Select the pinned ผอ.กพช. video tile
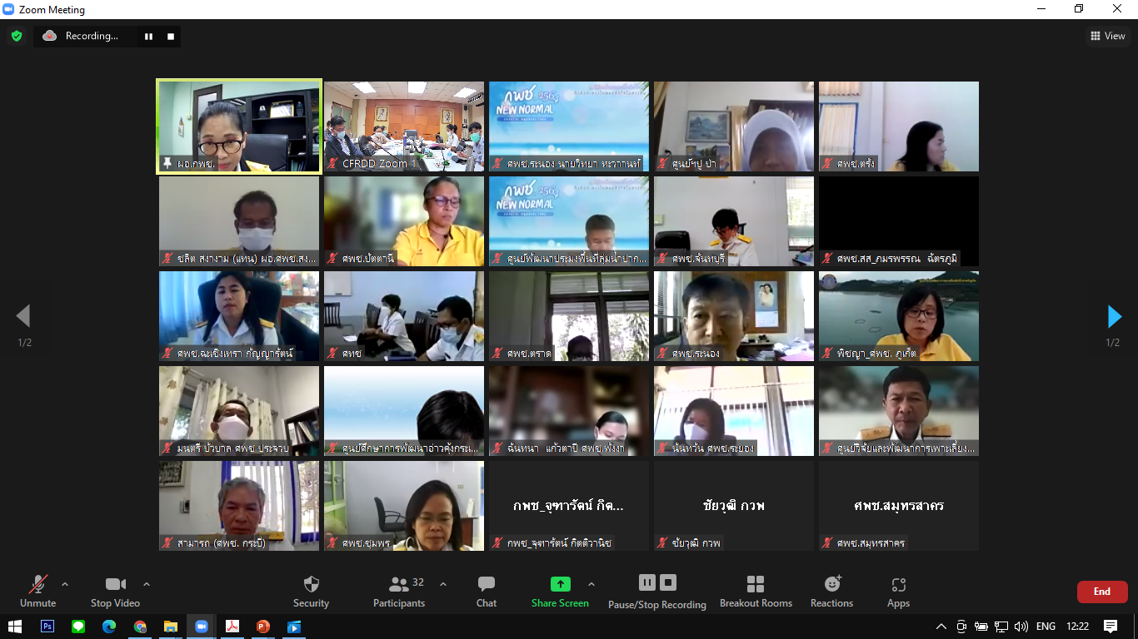 click(x=239, y=126)
